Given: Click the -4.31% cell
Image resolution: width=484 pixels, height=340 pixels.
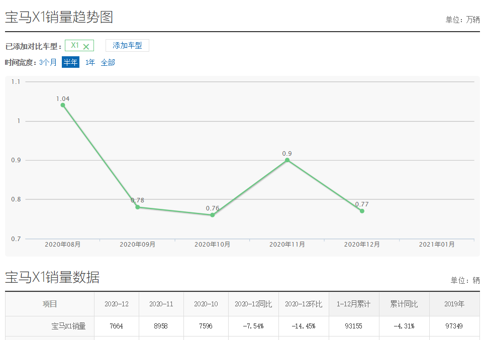Looking at the screenshot, I should (404, 326).
